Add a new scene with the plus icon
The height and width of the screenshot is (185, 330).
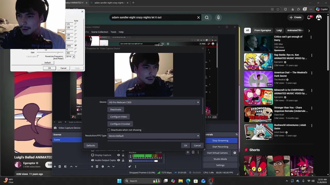tap(55, 166)
